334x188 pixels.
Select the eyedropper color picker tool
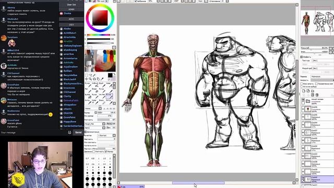click(x=102, y=79)
